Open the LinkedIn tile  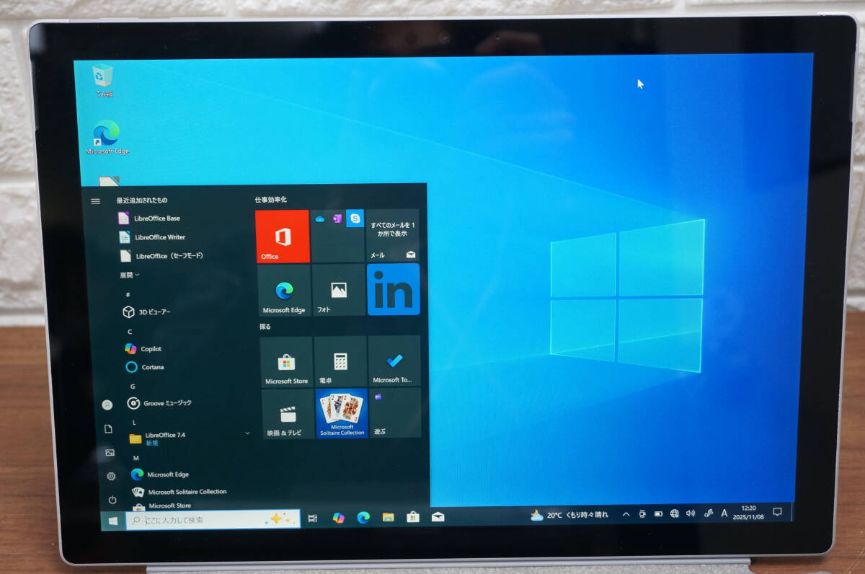[x=394, y=289]
